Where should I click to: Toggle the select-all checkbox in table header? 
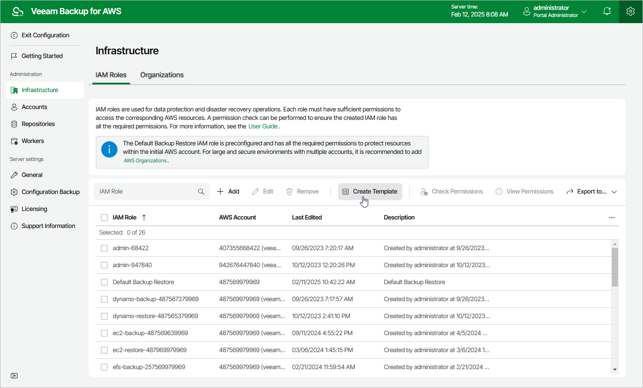[104, 218]
